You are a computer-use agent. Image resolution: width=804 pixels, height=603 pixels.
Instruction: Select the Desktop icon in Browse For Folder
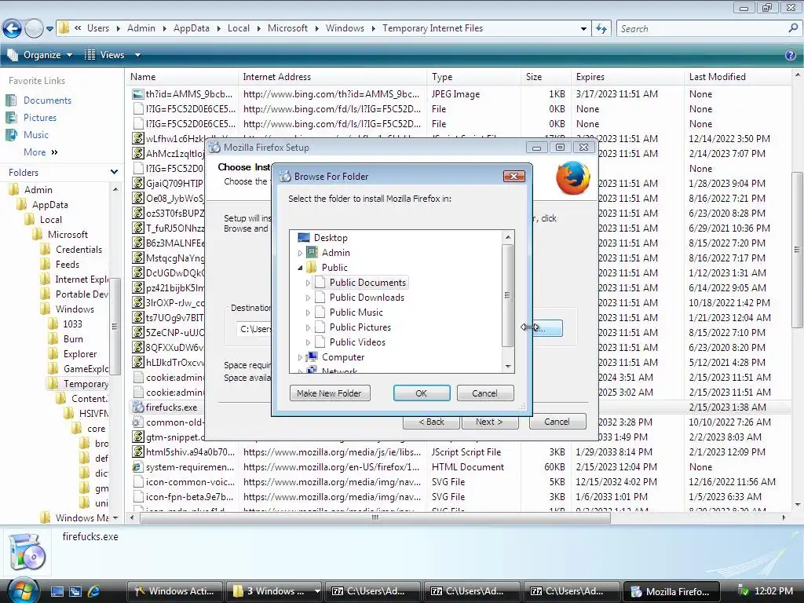coord(304,238)
